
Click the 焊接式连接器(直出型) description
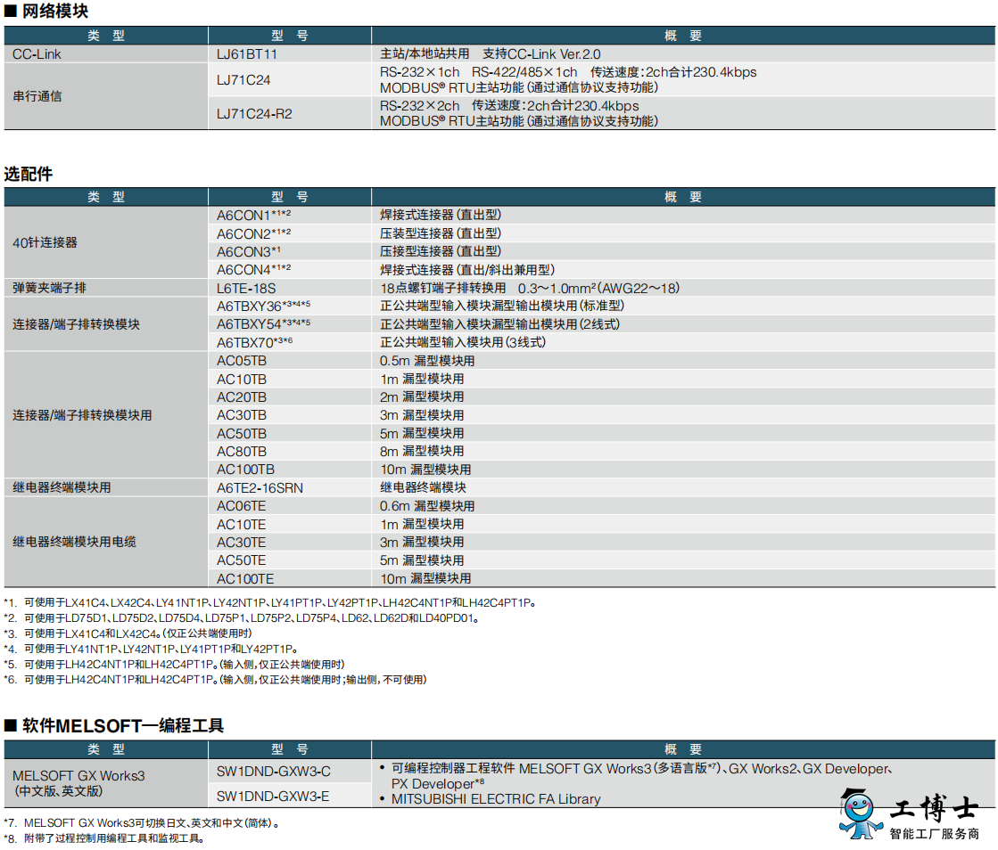(441, 215)
